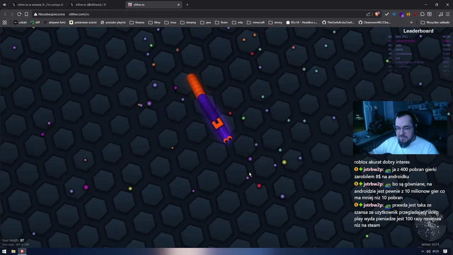Expand the minecraft bookmark folder
453x255 pixels.
[x=256, y=22]
